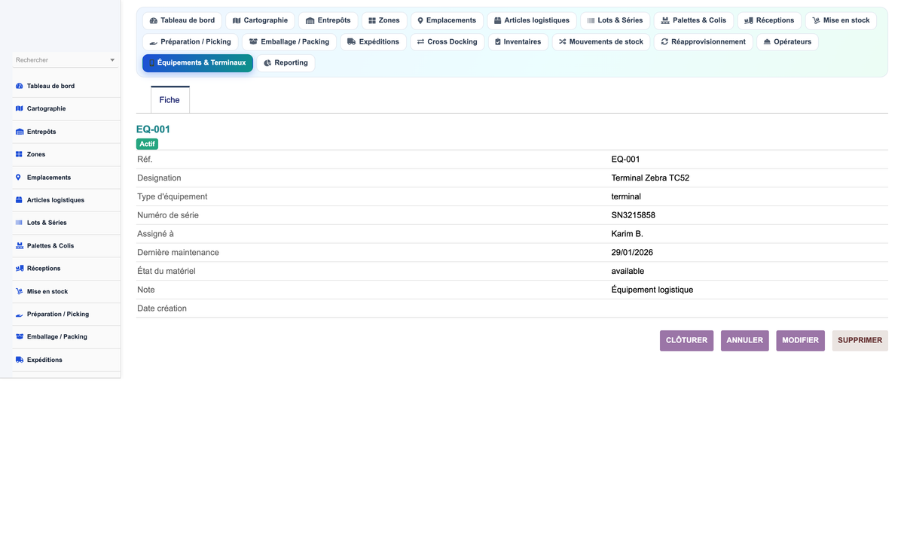Screen dimensions: 904x559
Task: Open the Rechercher dropdown arrow
Action: click(x=112, y=60)
